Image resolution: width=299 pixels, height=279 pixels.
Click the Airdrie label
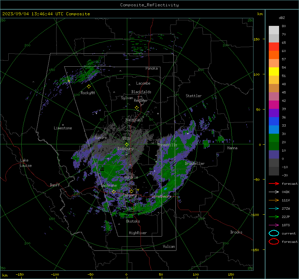tap(131, 177)
